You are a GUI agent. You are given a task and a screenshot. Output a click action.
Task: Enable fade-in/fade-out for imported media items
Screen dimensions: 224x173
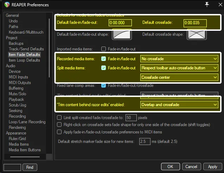104,49
